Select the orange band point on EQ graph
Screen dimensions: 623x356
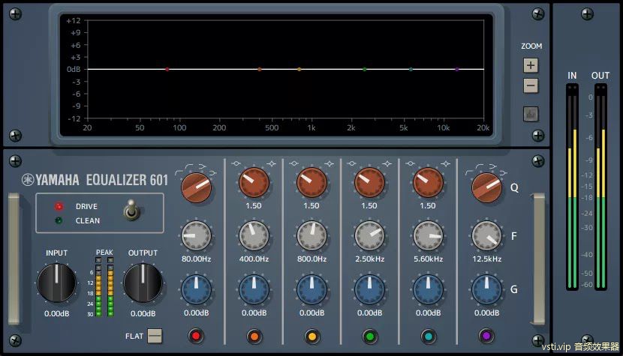coord(260,69)
